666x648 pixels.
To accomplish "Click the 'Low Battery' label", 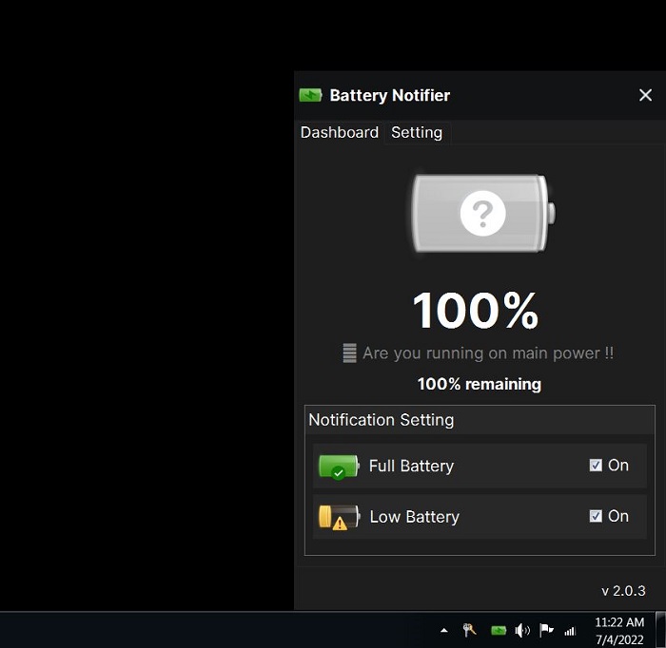I will coord(415,517).
